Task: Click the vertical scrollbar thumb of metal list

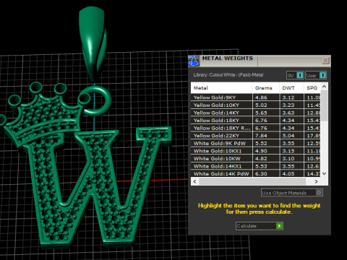Action: coord(325,106)
